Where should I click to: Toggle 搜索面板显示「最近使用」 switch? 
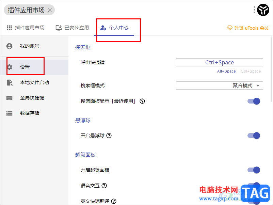coord(254,101)
